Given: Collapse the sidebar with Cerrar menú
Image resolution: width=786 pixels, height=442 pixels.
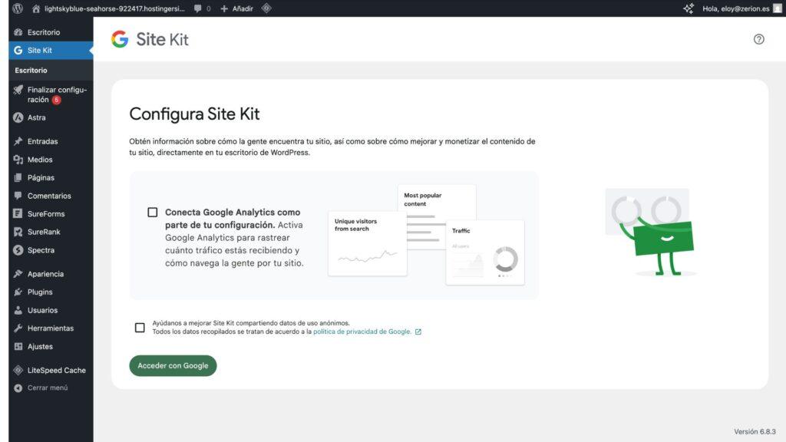Looking at the screenshot, I should 47,388.
